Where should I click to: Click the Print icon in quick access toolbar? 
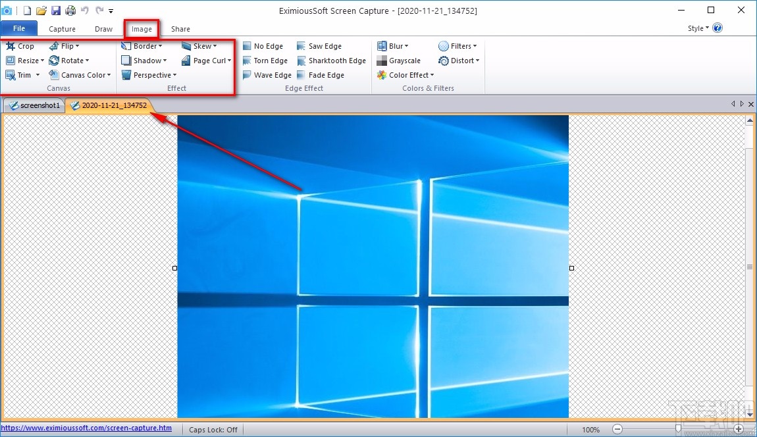pyautogui.click(x=70, y=10)
